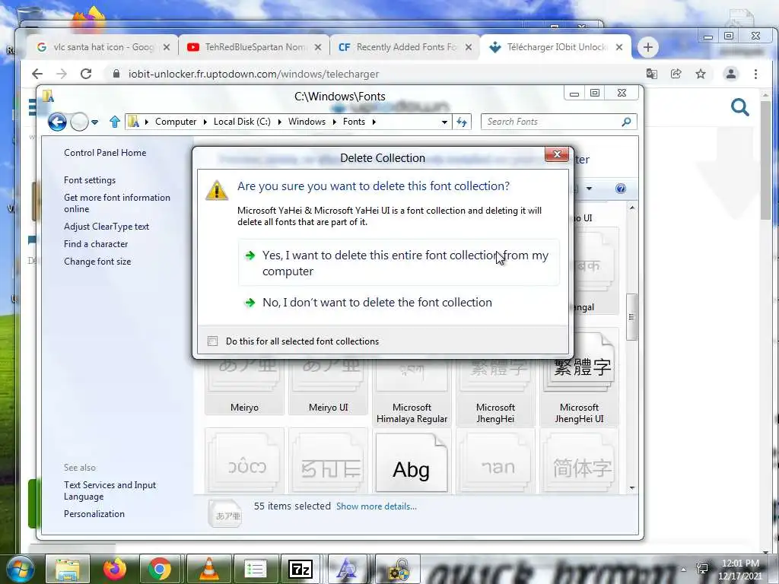Viewport: 779px width, 584px height.
Task: Expand arrow after Windows breadcrumb
Action: point(335,122)
